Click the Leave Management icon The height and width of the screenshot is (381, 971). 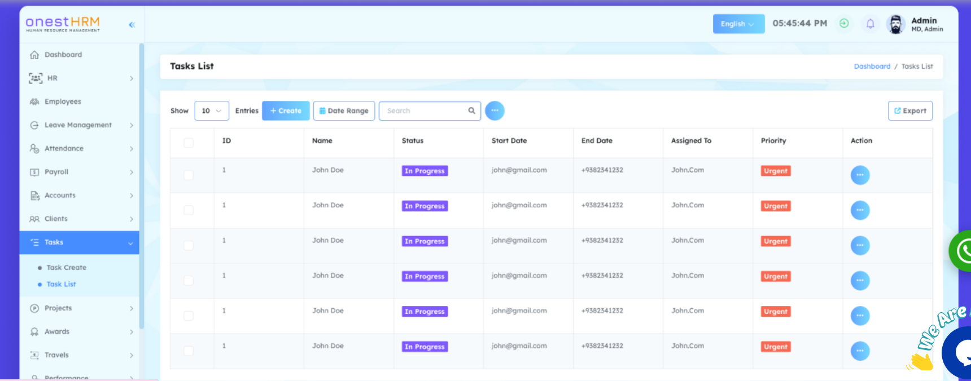pyautogui.click(x=34, y=125)
